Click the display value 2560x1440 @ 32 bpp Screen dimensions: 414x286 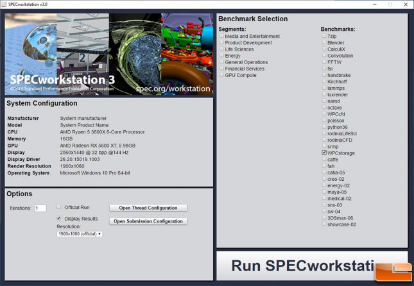pos(94,152)
